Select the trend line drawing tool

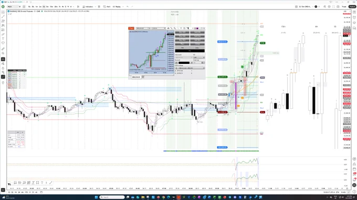click(3, 17)
